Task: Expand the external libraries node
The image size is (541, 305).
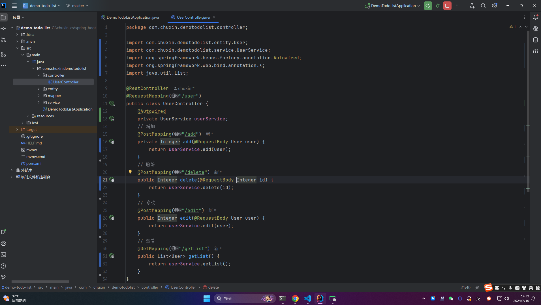Action: pyautogui.click(x=12, y=170)
